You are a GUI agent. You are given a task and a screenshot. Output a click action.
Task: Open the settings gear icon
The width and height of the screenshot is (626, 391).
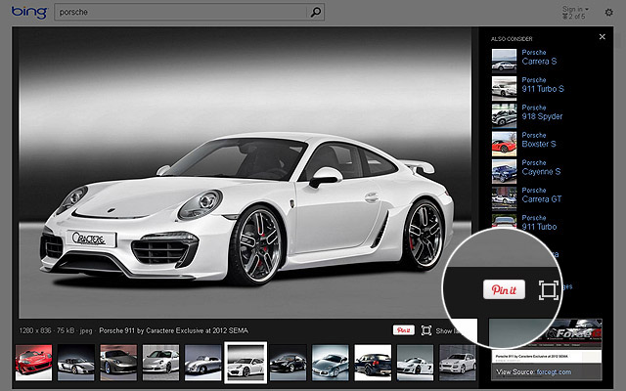tap(608, 13)
